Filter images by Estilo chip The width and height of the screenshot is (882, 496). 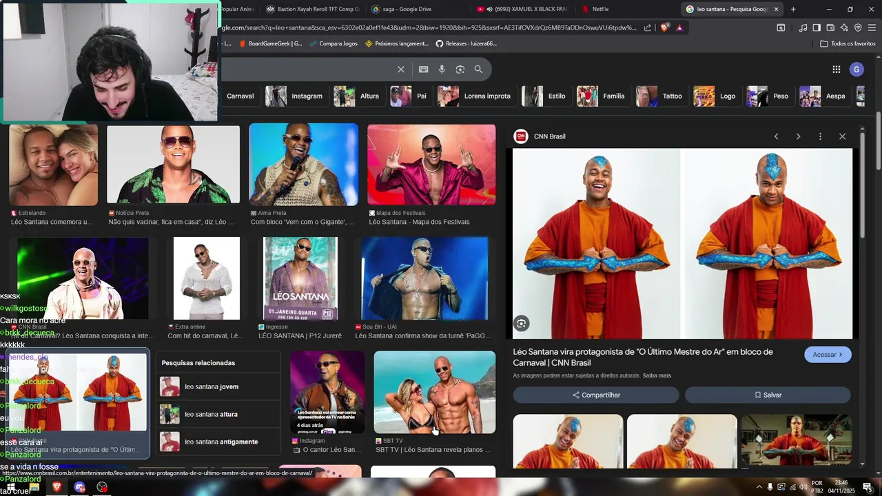click(544, 96)
